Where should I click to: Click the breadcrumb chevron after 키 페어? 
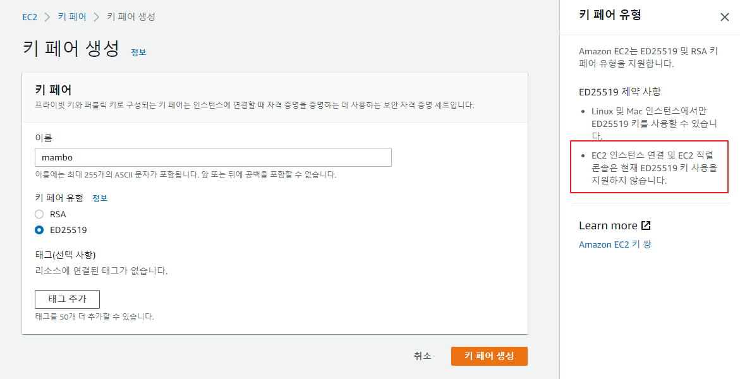click(x=97, y=17)
